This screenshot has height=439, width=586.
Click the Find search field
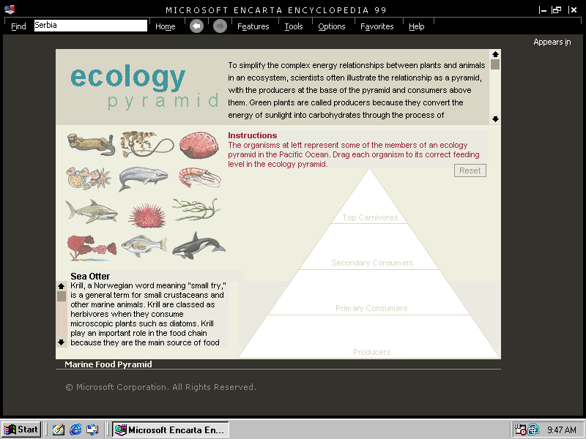coord(90,26)
